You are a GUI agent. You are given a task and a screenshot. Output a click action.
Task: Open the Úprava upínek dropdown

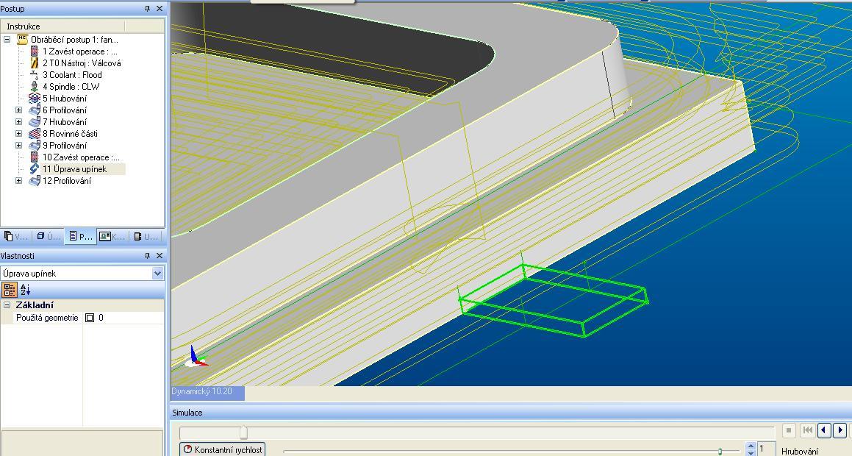(157, 274)
